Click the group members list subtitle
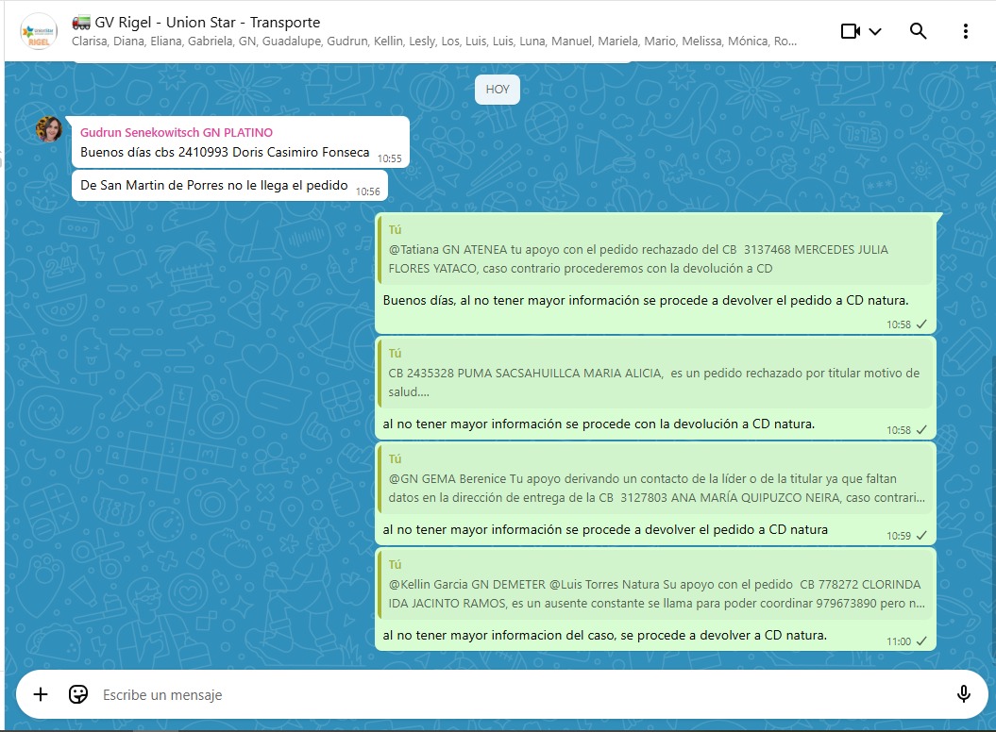 click(x=434, y=42)
